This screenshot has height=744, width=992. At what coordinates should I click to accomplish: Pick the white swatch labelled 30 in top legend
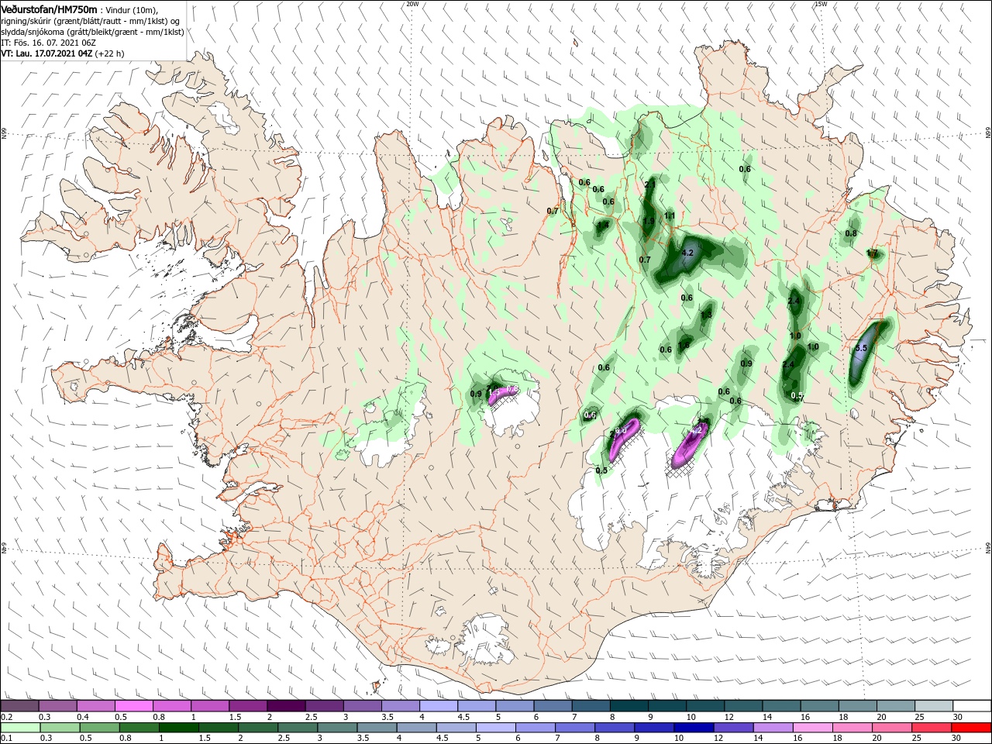click(x=972, y=706)
